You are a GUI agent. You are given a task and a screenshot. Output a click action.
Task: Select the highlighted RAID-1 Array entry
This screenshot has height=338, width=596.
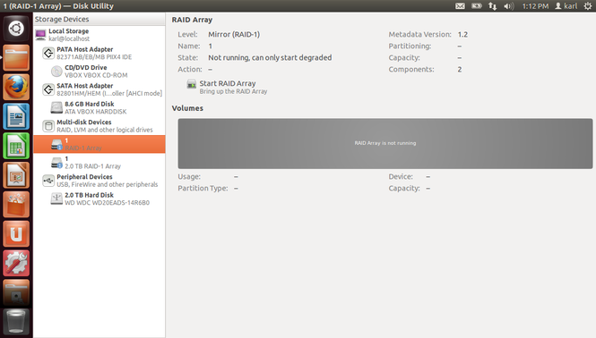coord(99,144)
